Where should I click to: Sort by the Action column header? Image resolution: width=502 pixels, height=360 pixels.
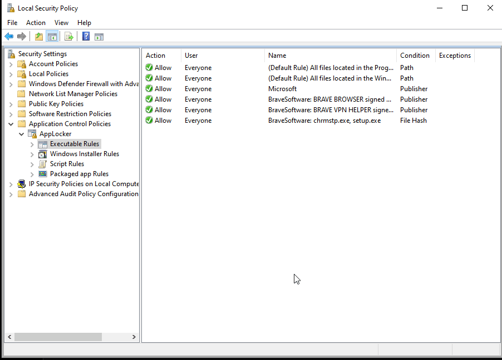tap(162, 56)
